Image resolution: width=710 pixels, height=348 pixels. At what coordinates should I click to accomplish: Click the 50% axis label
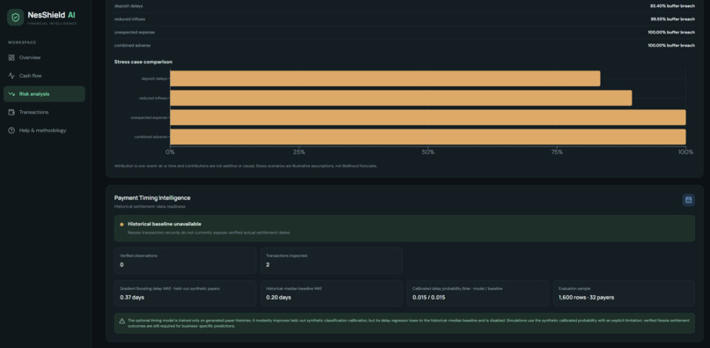[428, 152]
